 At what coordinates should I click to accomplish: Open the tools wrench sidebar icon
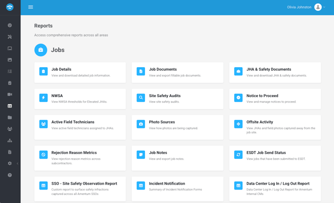(10, 37)
